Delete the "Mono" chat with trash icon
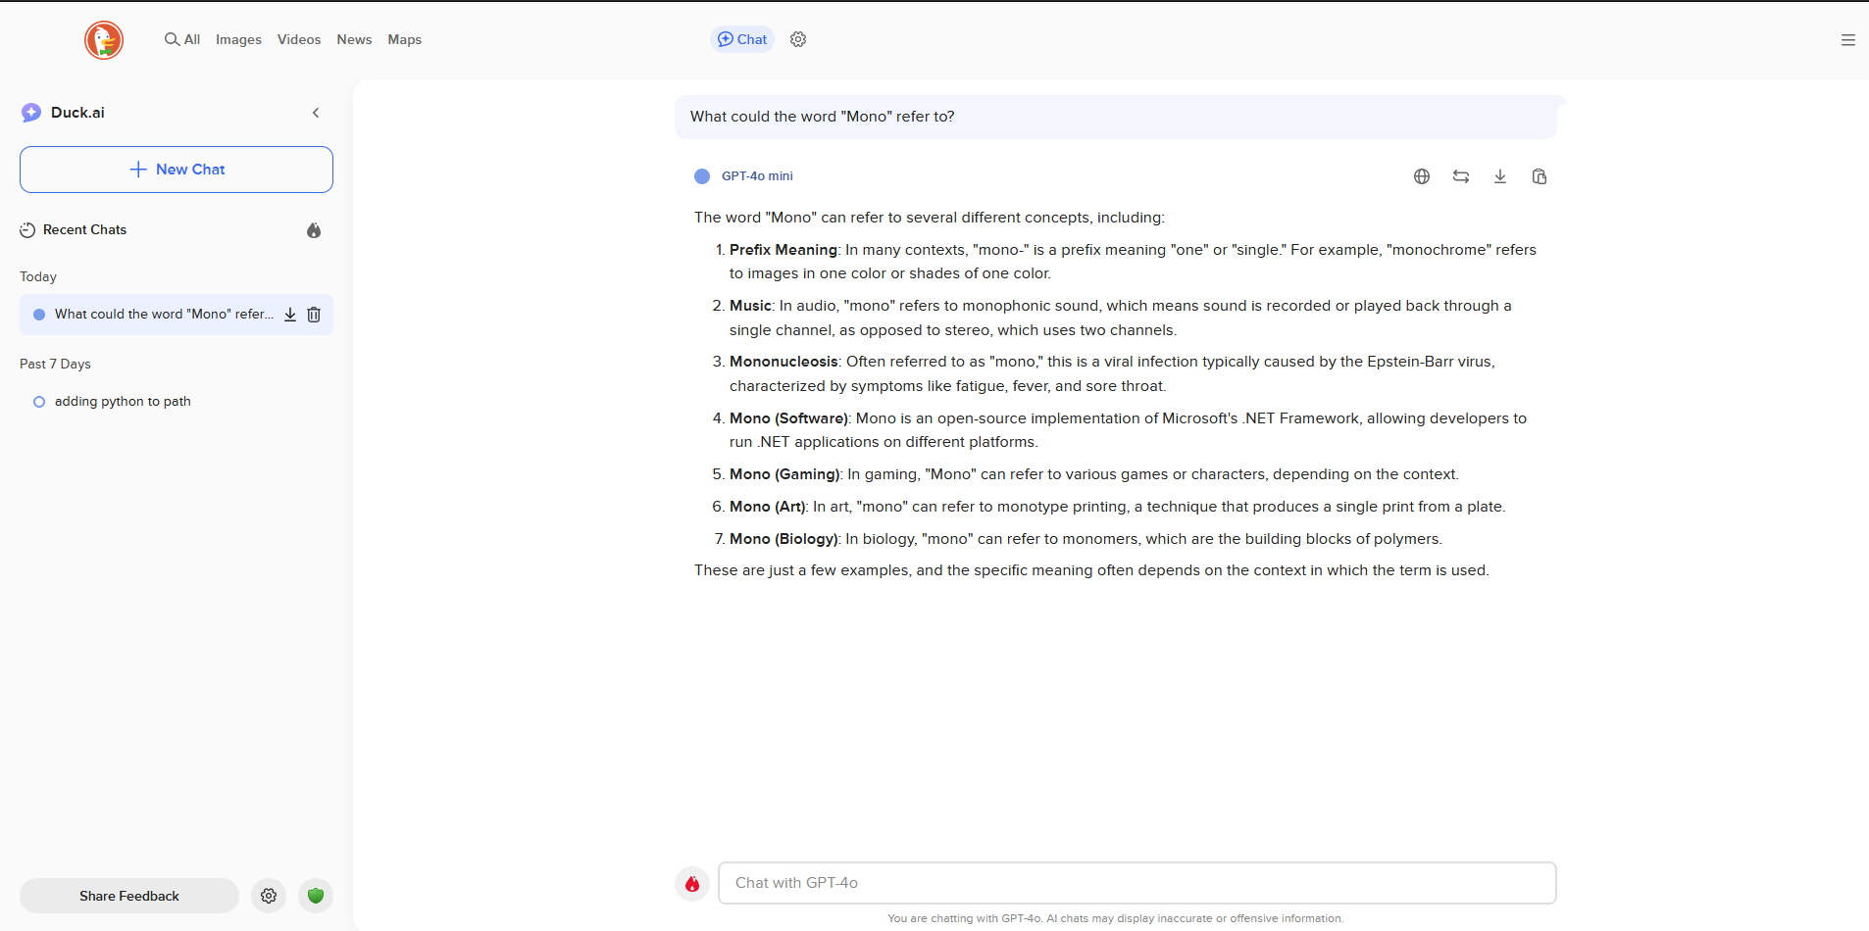Image resolution: width=1869 pixels, height=931 pixels. tap(314, 315)
